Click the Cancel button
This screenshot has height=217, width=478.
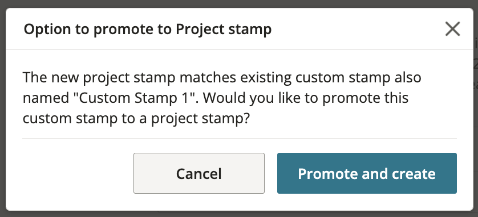click(x=199, y=173)
